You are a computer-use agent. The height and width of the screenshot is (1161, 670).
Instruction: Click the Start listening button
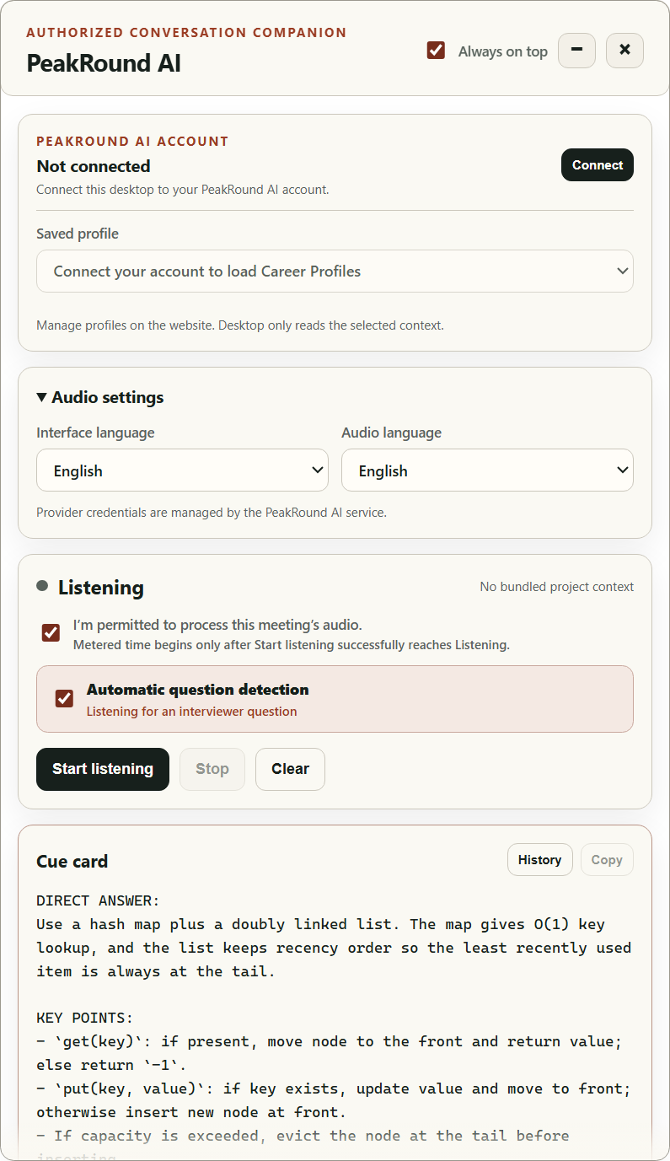click(x=103, y=769)
